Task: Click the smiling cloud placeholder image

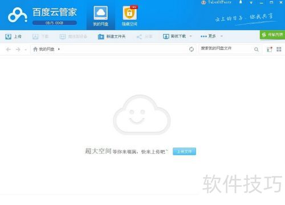Action: tap(142, 115)
